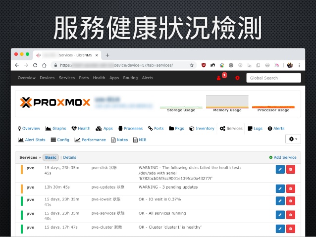
Task: Open the Overview menu in top navbar
Action: click(x=27, y=78)
